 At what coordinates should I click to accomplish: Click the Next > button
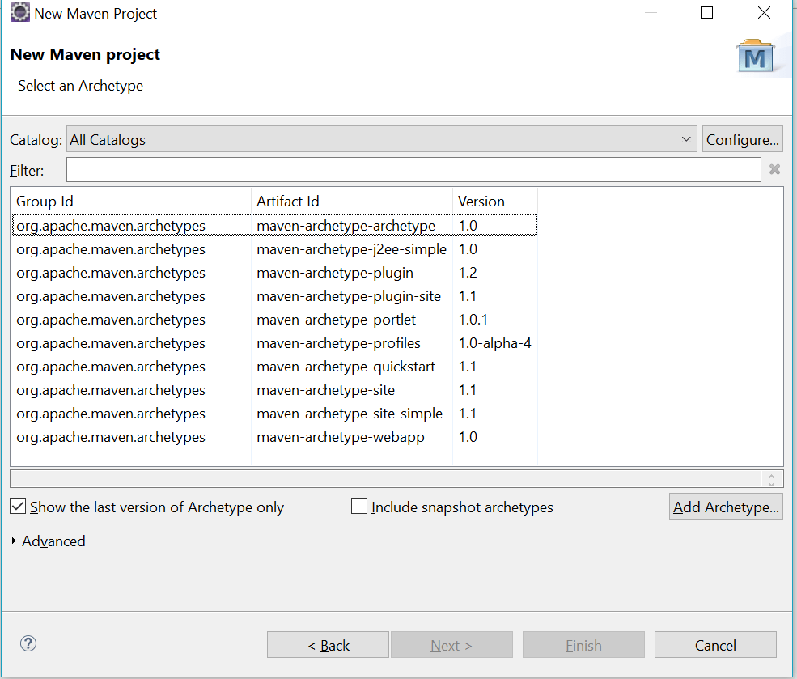point(451,645)
